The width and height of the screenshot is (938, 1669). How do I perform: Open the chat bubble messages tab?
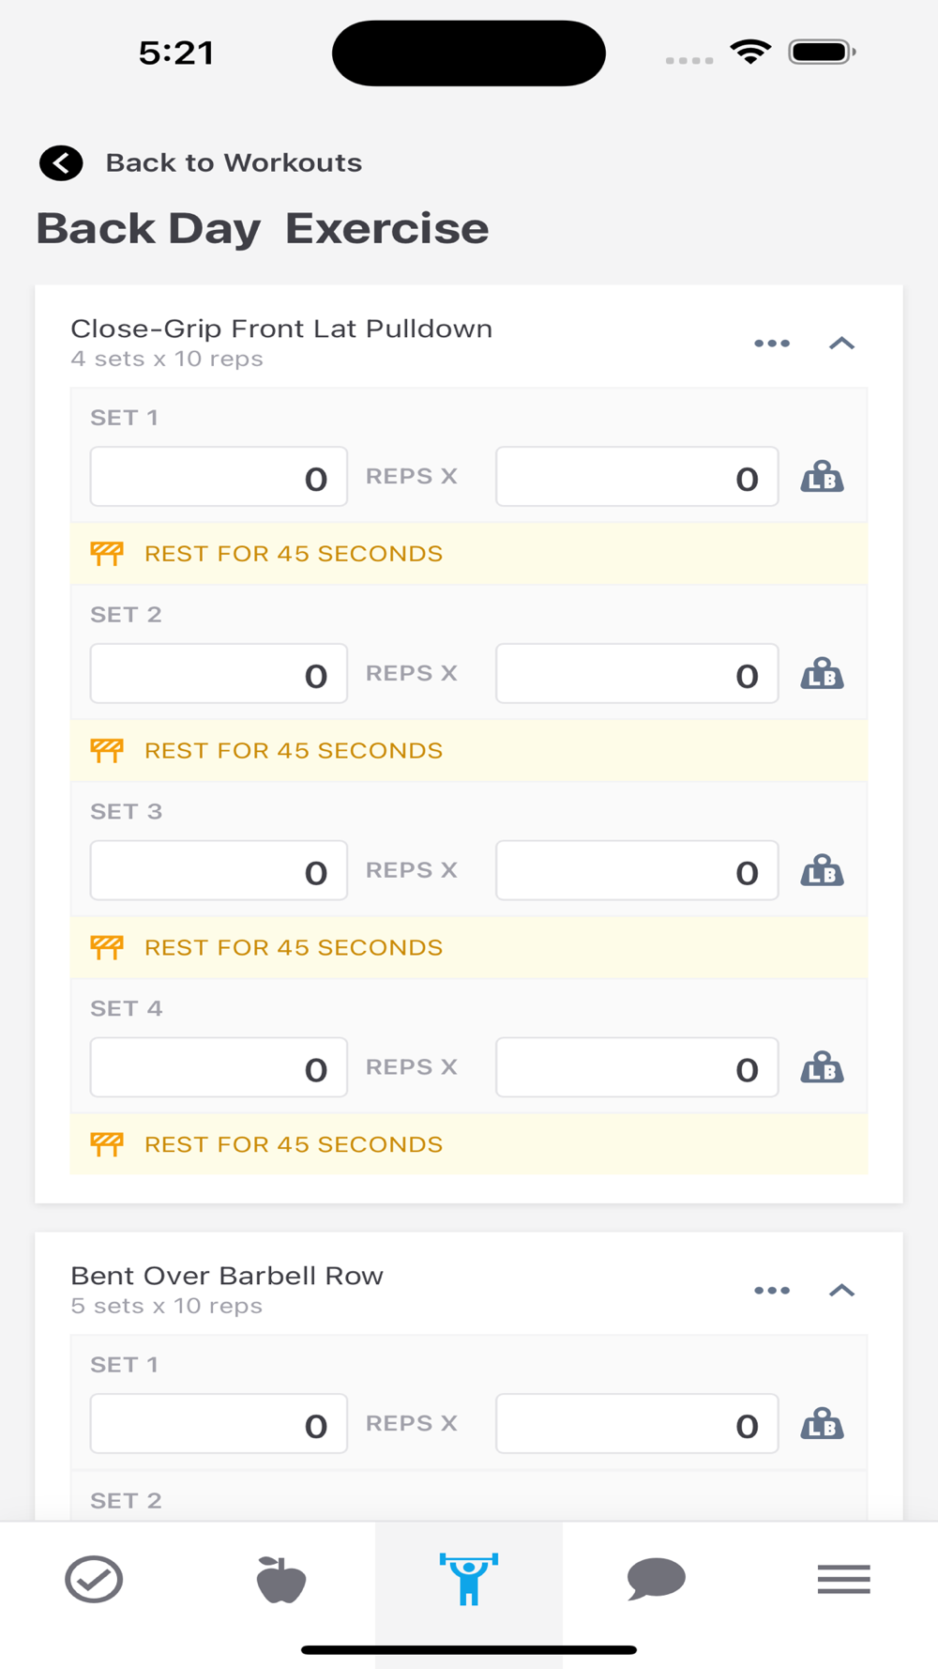tap(657, 1579)
